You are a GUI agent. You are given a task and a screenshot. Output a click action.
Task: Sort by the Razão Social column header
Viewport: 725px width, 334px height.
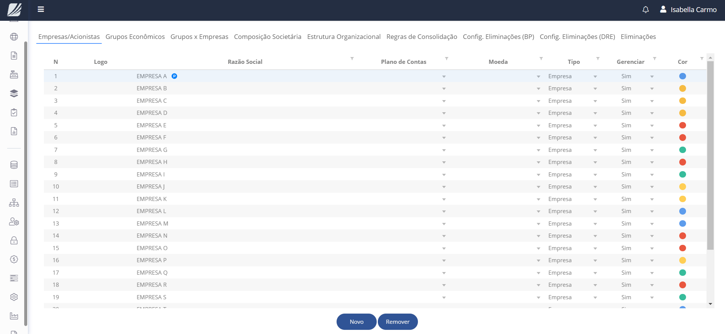(245, 62)
